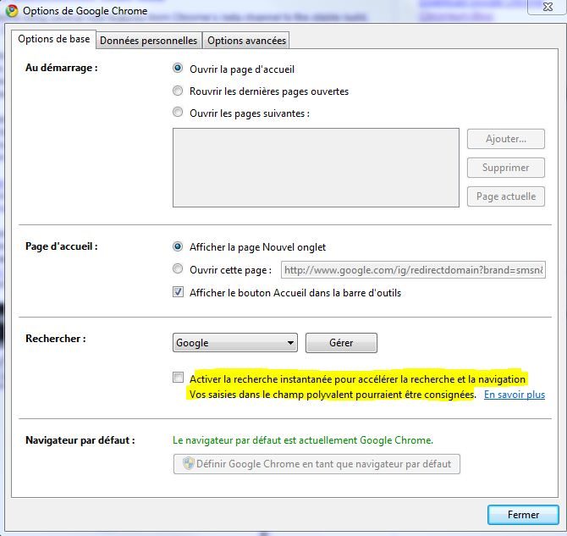This screenshot has height=536, width=567.
Task: Click the Page actuelle button
Action: tap(505, 196)
